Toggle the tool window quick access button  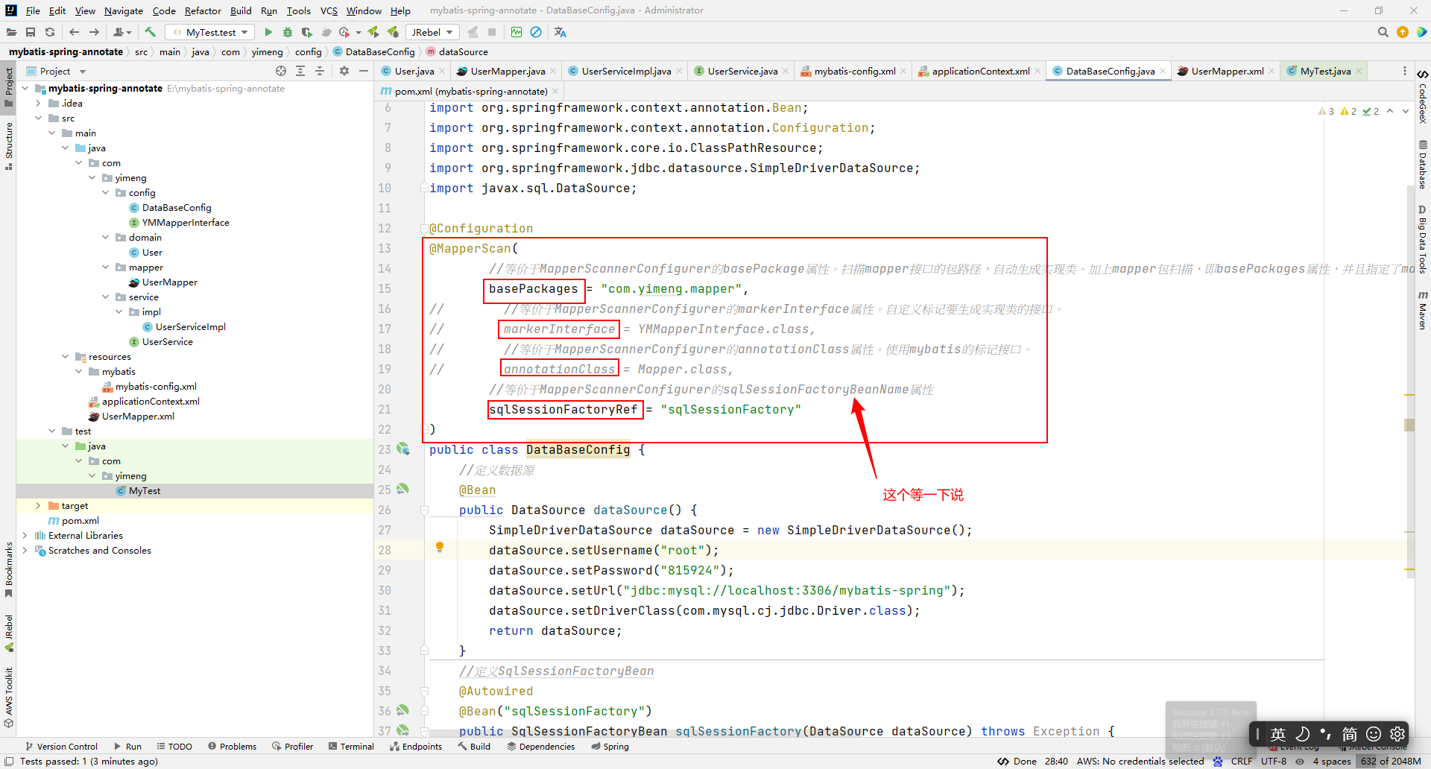[9, 762]
